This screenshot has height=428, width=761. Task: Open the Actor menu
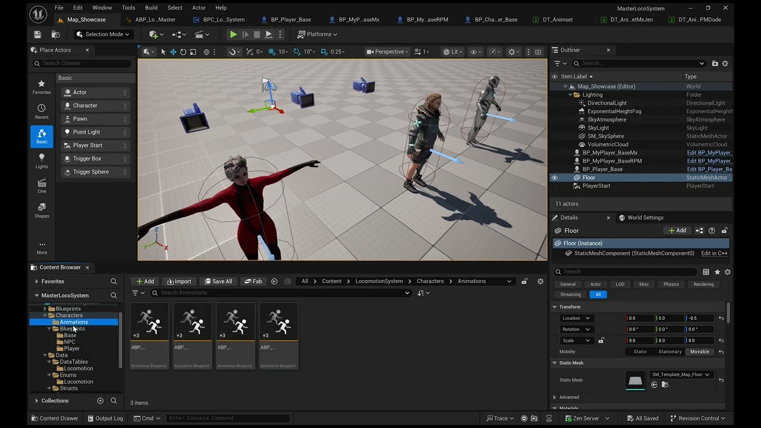[x=199, y=8]
